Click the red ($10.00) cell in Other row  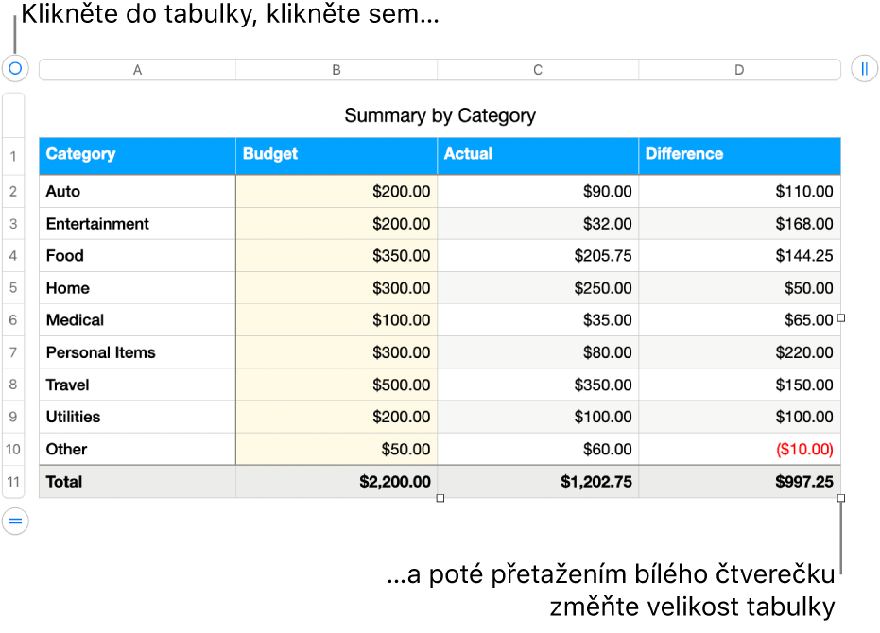(803, 449)
